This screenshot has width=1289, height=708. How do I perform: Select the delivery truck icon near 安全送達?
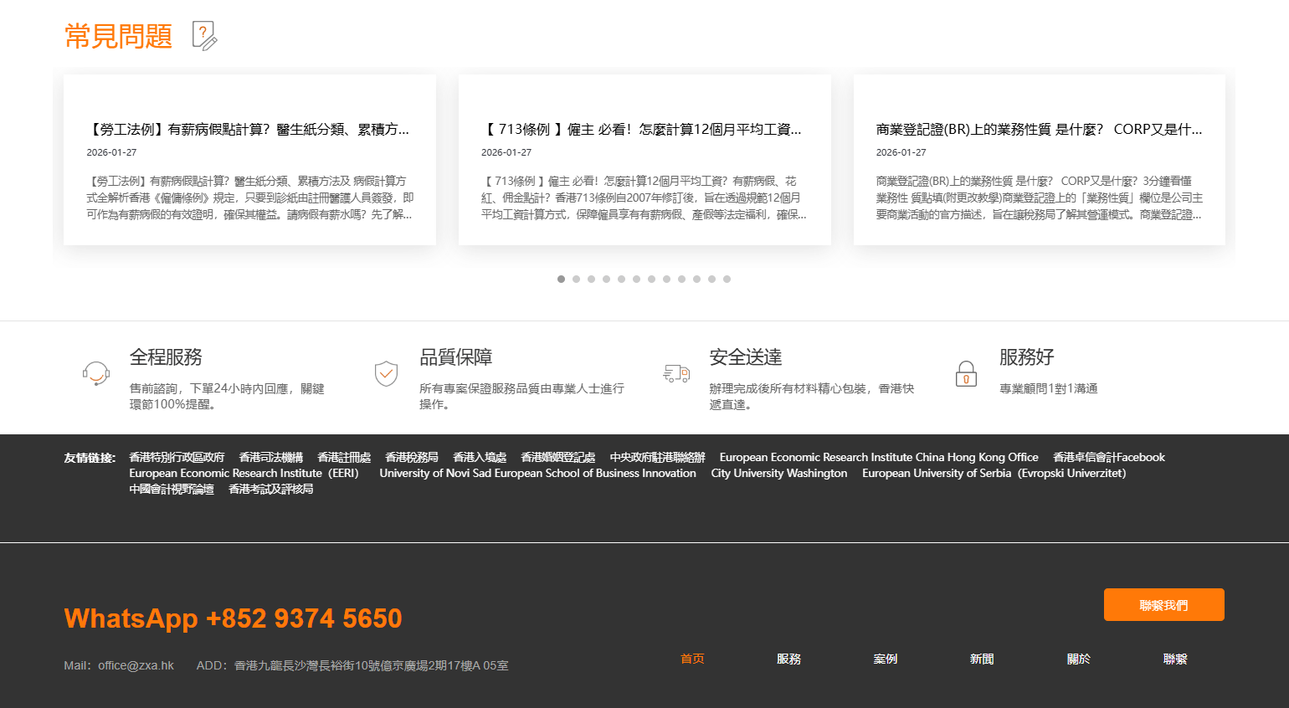coord(675,373)
